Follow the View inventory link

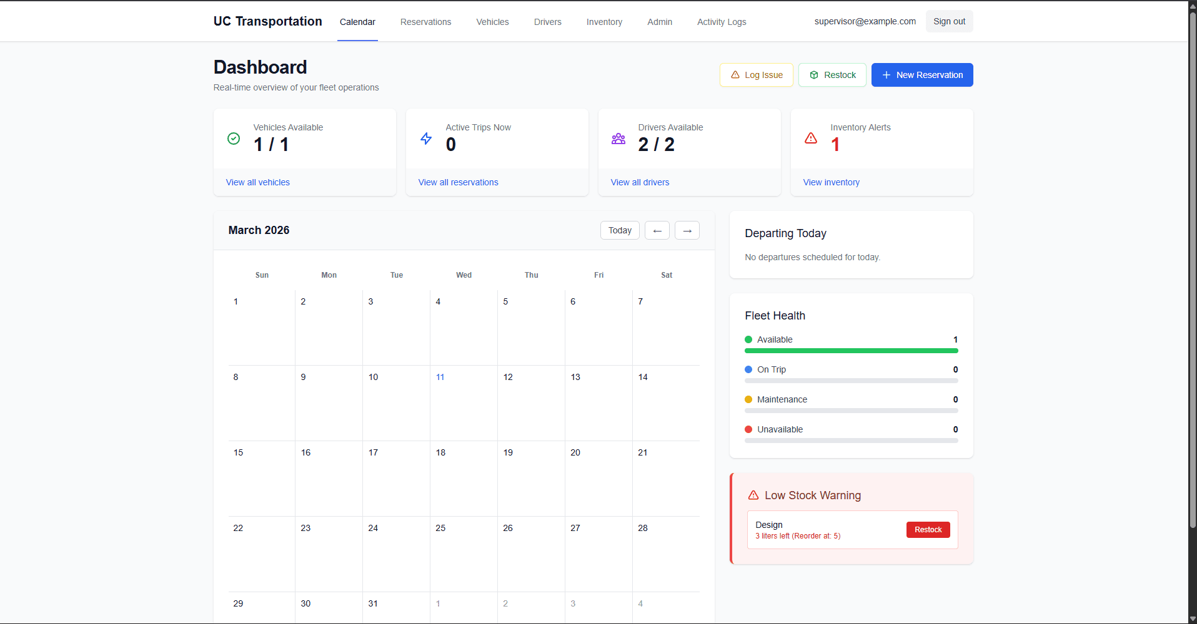tap(831, 182)
